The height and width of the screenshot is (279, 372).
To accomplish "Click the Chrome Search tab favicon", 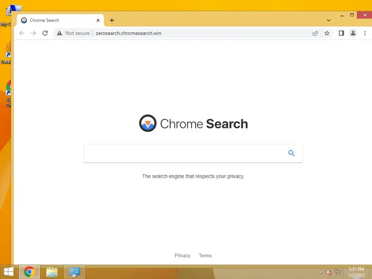I will (24, 20).
